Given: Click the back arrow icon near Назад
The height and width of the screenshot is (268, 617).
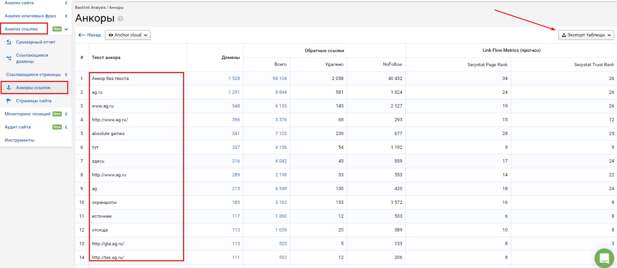Looking at the screenshot, I should pos(82,35).
